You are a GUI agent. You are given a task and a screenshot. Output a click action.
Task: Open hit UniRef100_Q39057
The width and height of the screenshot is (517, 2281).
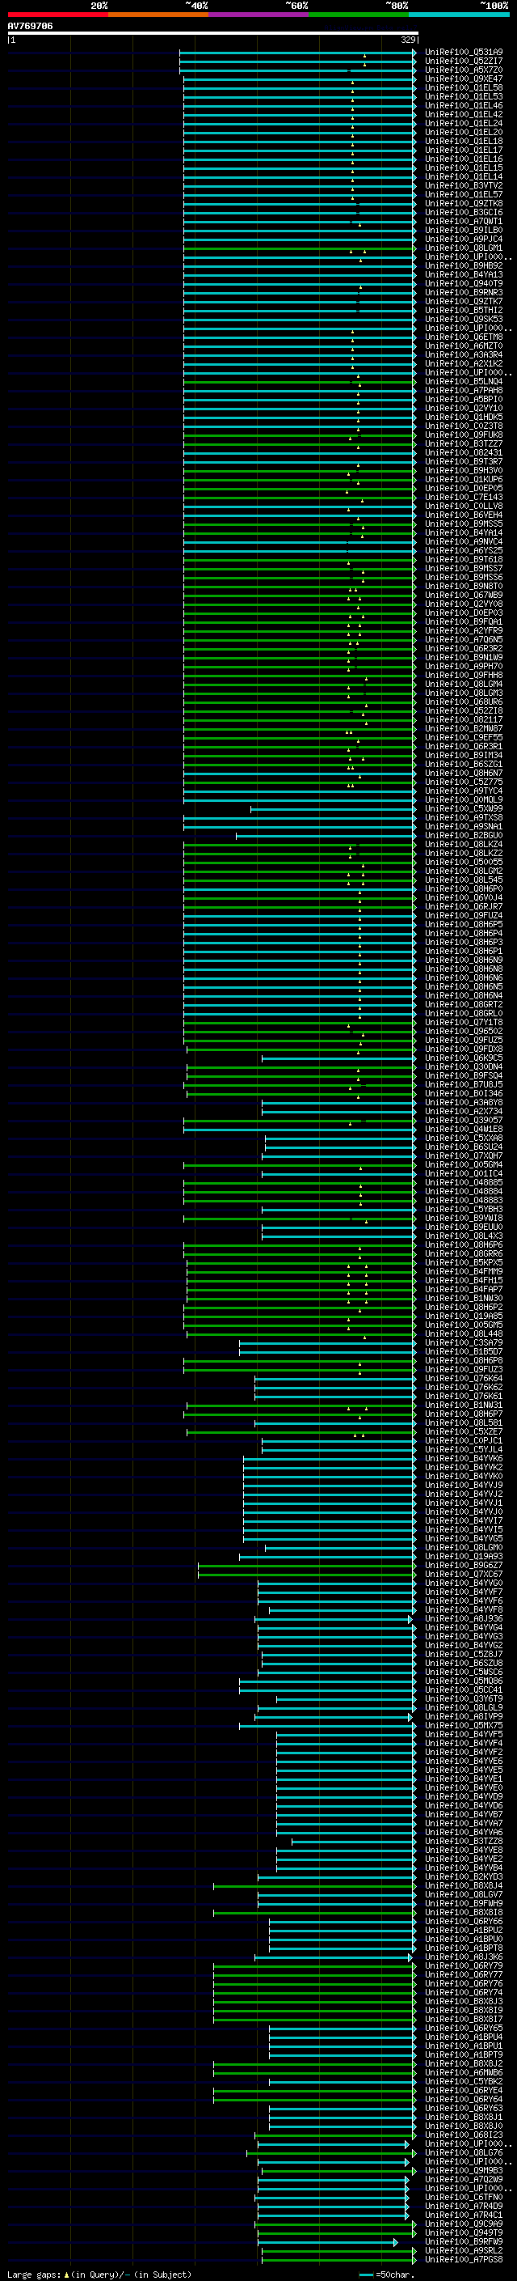(464, 1121)
